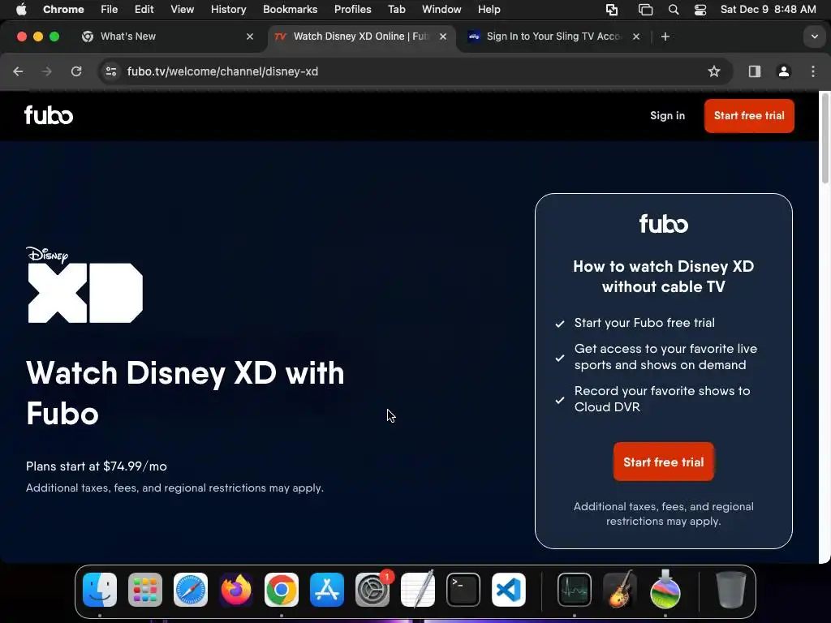
Task: Open Spotlight search in the menu bar
Action: 673,10
